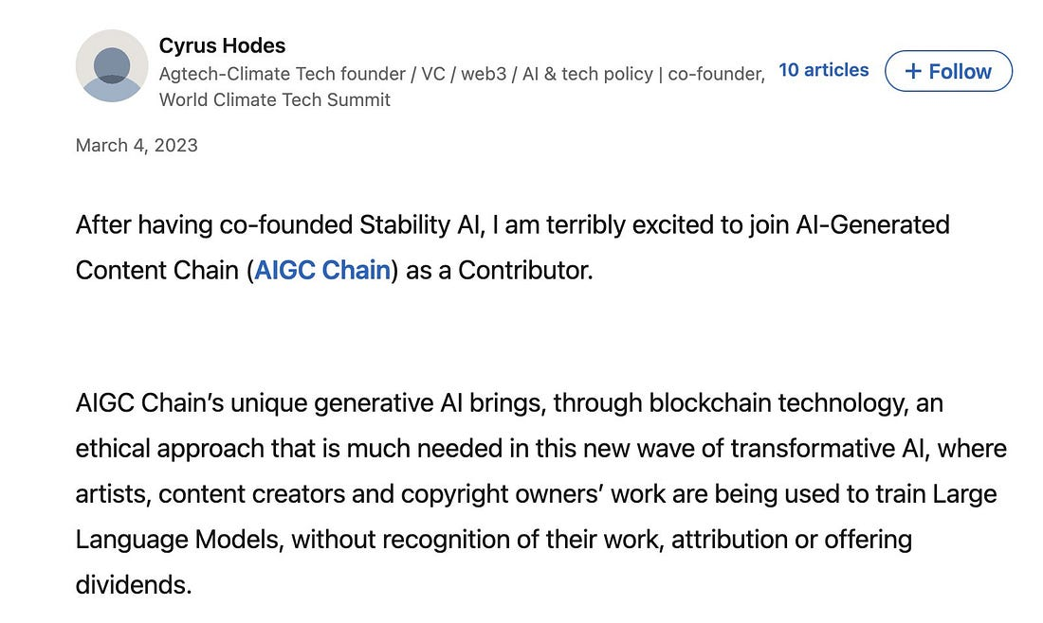
Task: Click the word Contributor
Action: (524, 271)
